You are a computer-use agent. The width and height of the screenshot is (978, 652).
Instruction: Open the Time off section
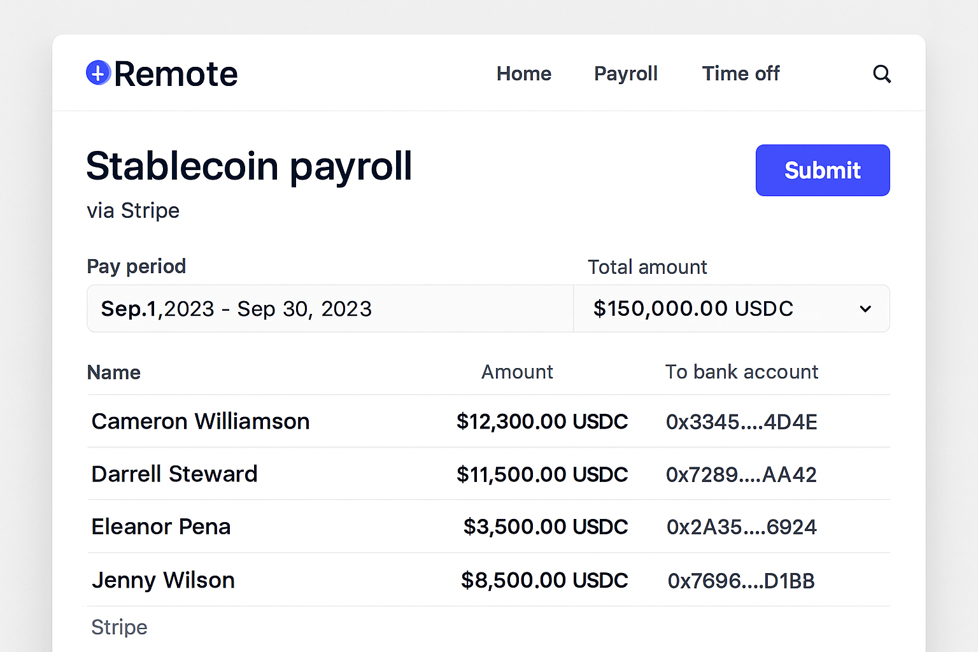tap(741, 74)
